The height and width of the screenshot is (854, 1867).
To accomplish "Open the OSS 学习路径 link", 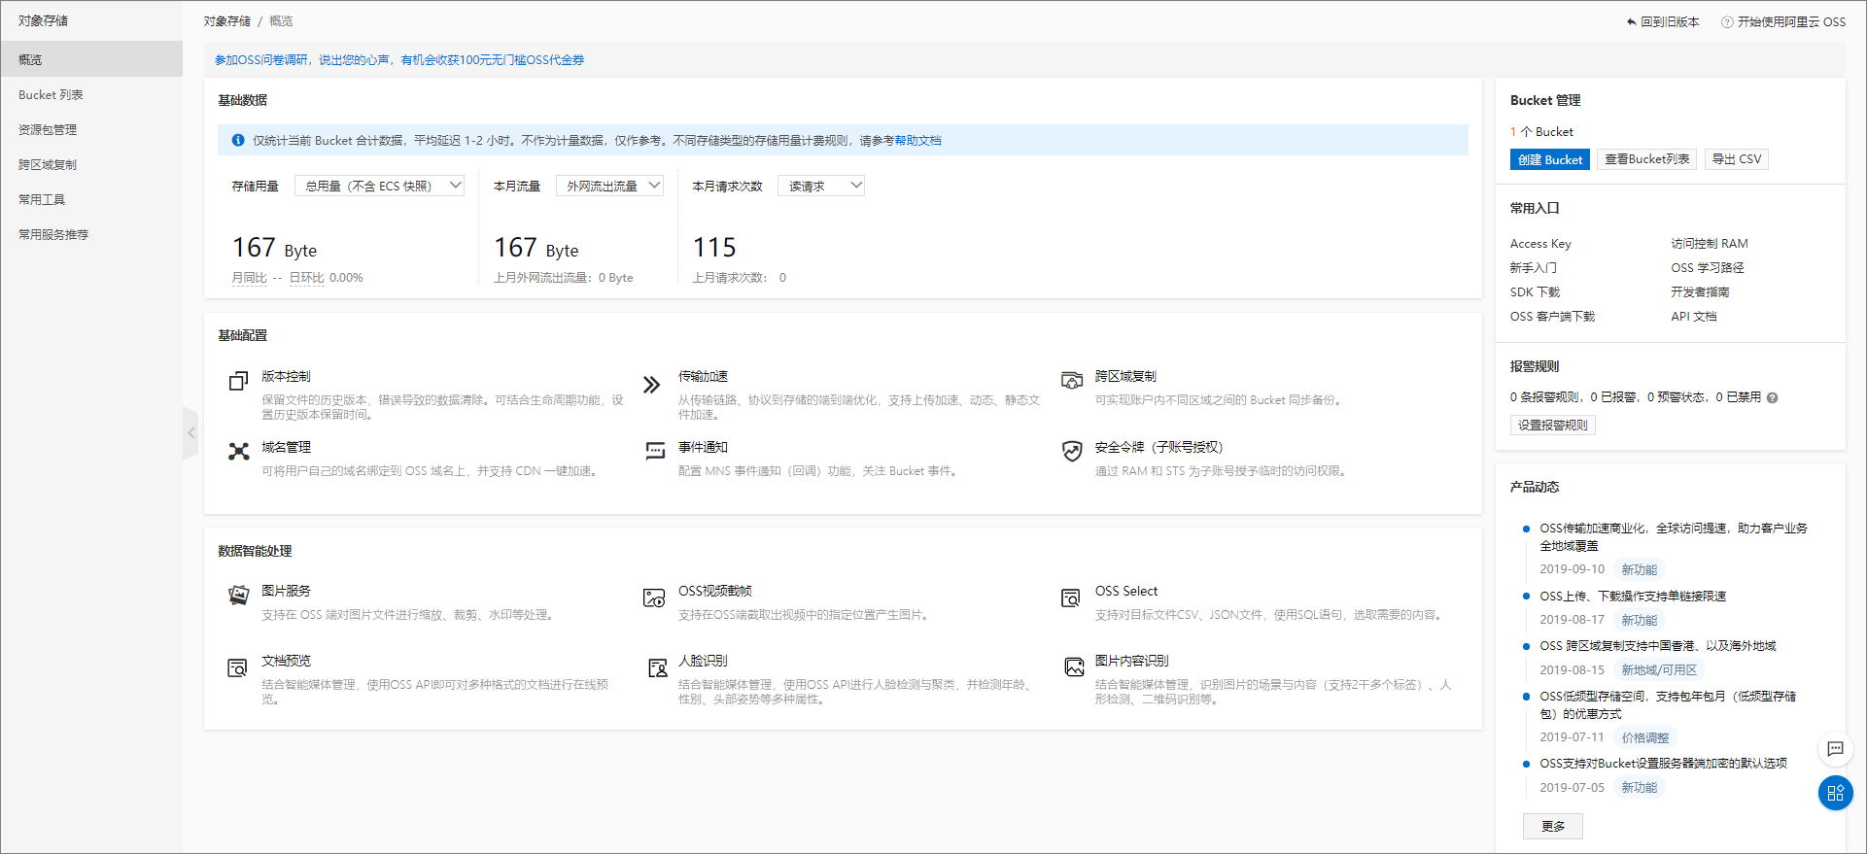I will coord(1708,268).
